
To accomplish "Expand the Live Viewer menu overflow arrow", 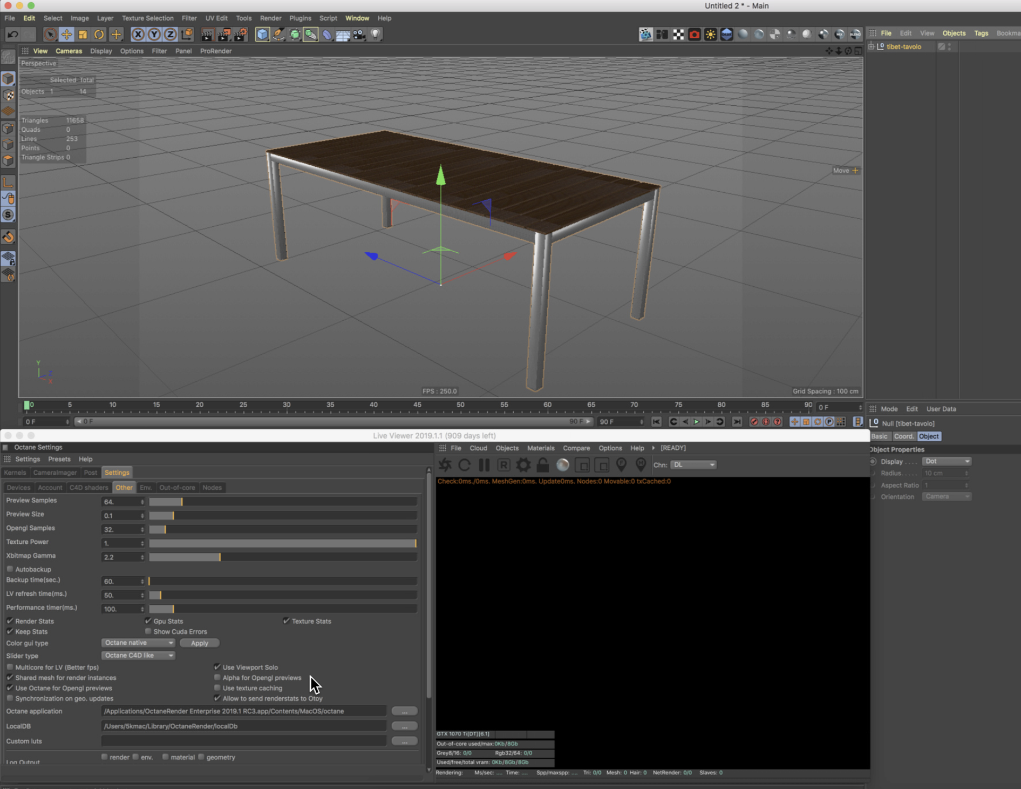I will pyautogui.click(x=653, y=448).
